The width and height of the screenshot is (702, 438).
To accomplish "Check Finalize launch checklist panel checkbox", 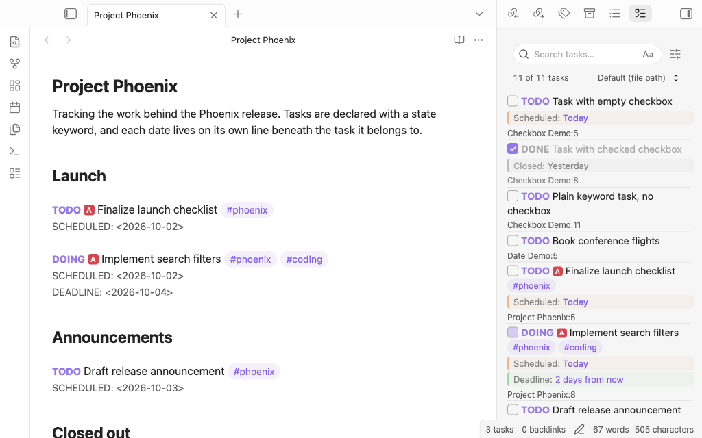I will 513,270.
